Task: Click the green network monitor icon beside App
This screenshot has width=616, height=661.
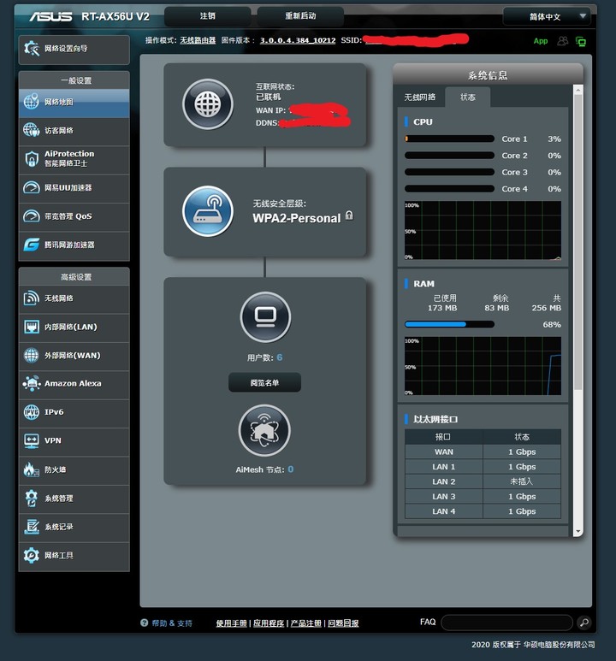Action: pos(581,41)
